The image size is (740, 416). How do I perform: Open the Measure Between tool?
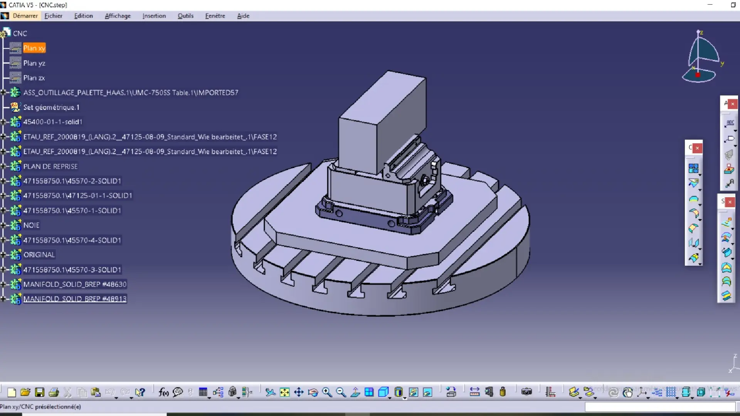pyautogui.click(x=474, y=392)
